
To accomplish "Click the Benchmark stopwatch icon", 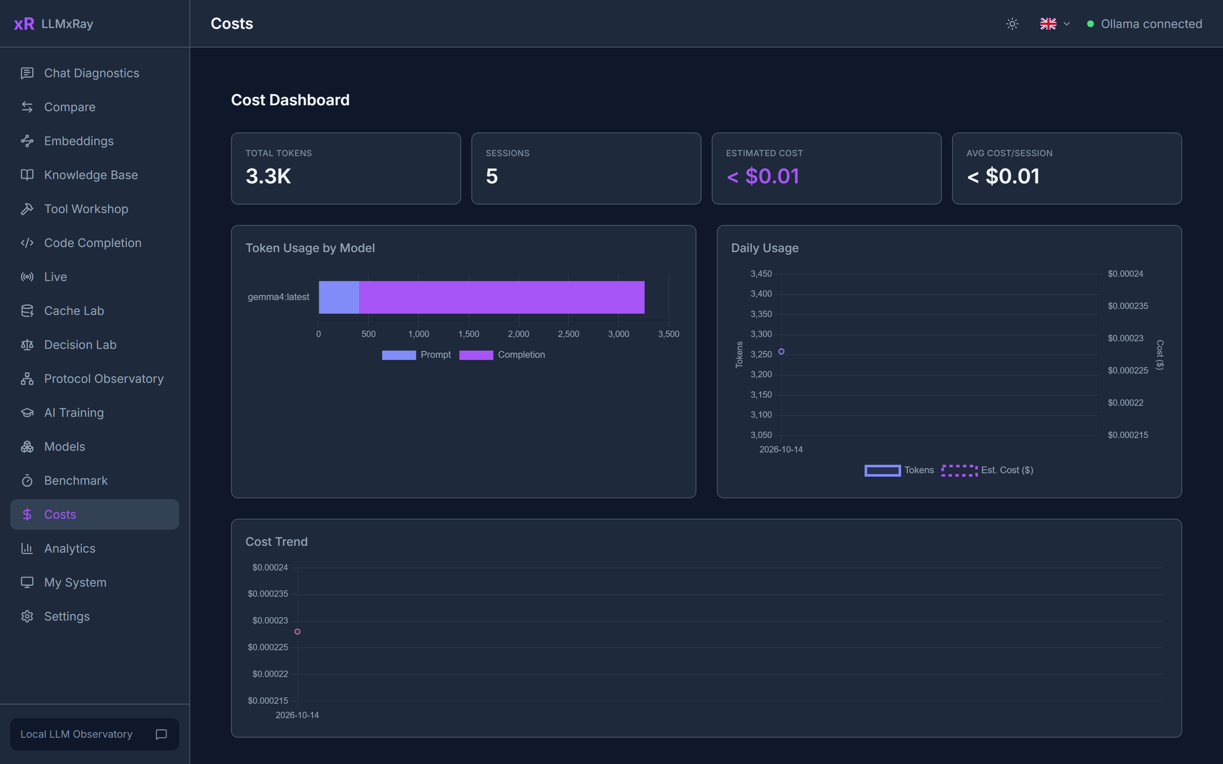I will click(27, 480).
